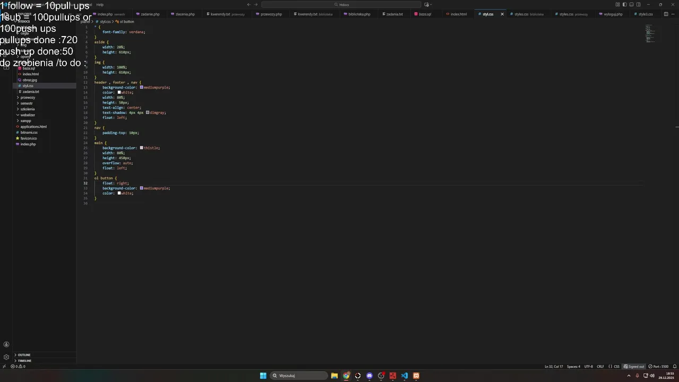
Task: Click the CRLF end-of-line indicator
Action: pyautogui.click(x=600, y=367)
